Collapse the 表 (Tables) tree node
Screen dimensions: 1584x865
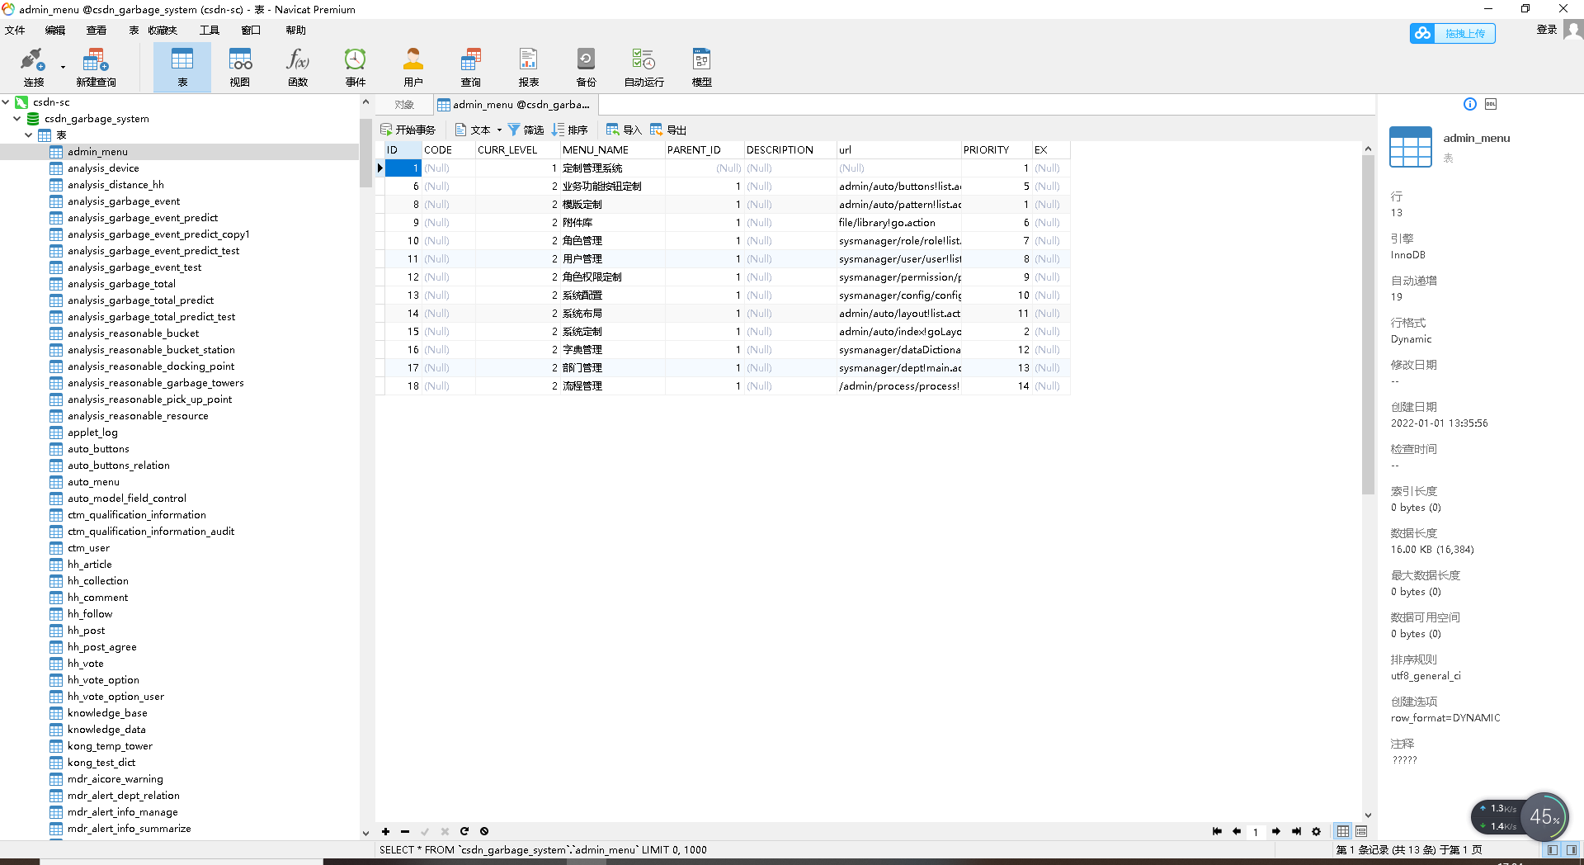pos(29,135)
